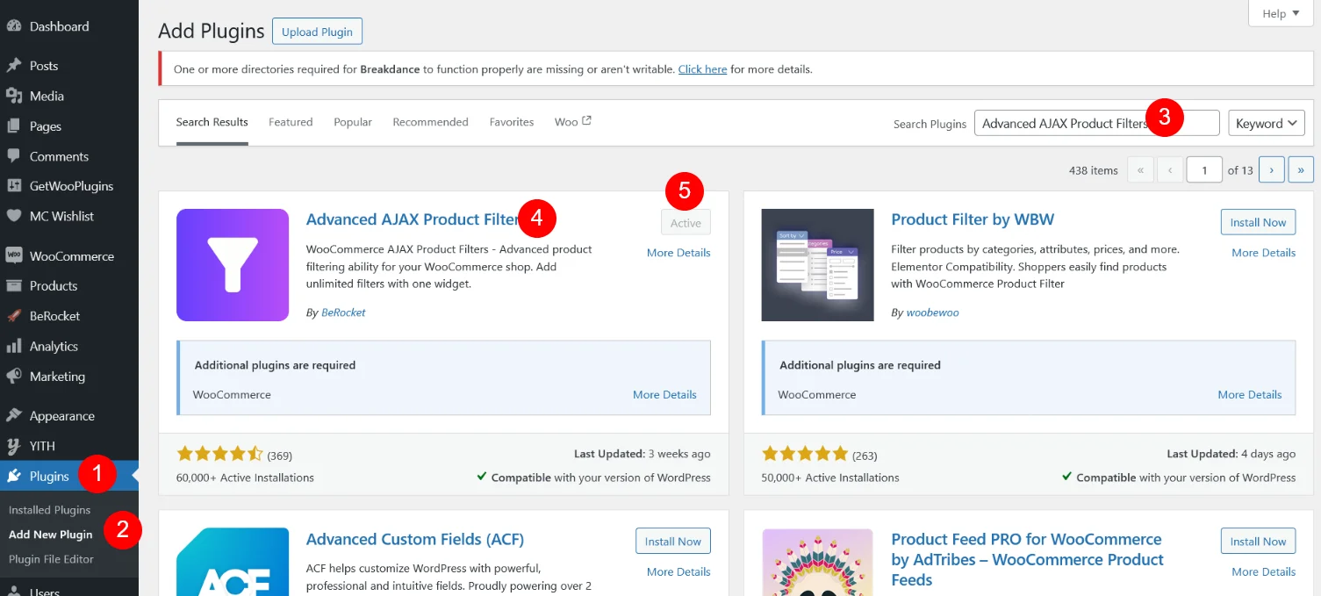Open the Product Filter by WBW thumbnail
Screen dimensions: 1321x596
(817, 265)
